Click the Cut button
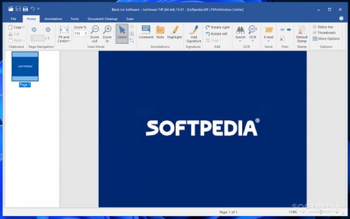350x219 pixels. (x=14, y=34)
